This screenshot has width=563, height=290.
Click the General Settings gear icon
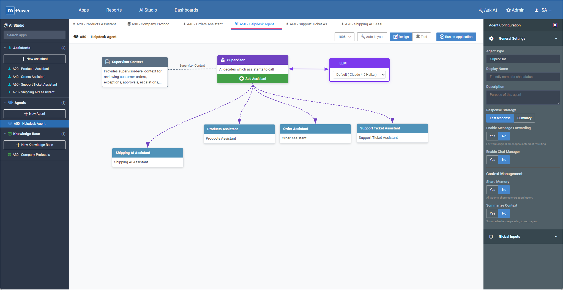[x=491, y=39]
